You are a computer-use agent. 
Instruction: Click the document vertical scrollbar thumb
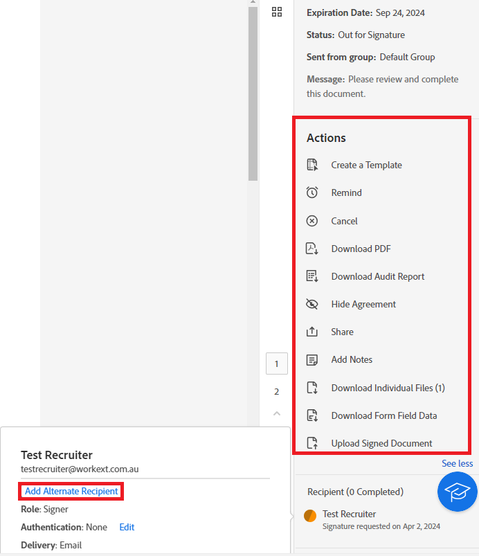[x=253, y=93]
